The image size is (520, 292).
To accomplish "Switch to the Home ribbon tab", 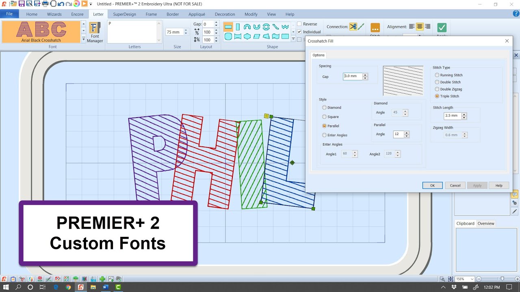I will [32, 14].
